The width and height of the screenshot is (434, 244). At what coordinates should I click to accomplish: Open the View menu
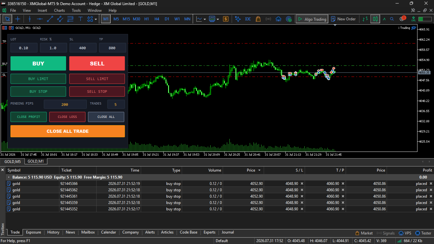[27, 10]
